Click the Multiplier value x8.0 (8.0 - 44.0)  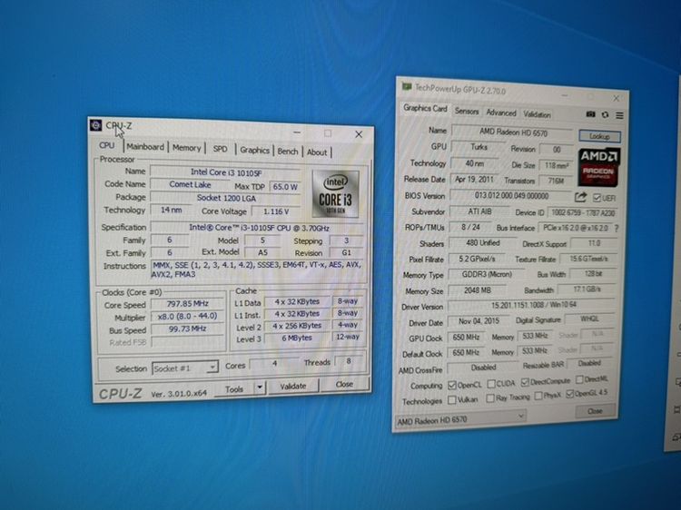point(188,317)
